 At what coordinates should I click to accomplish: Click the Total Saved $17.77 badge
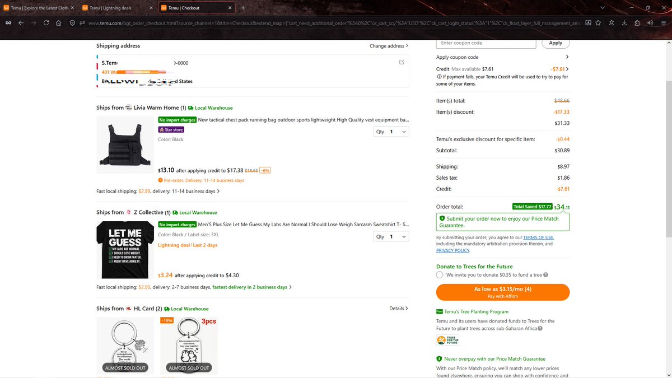point(532,206)
